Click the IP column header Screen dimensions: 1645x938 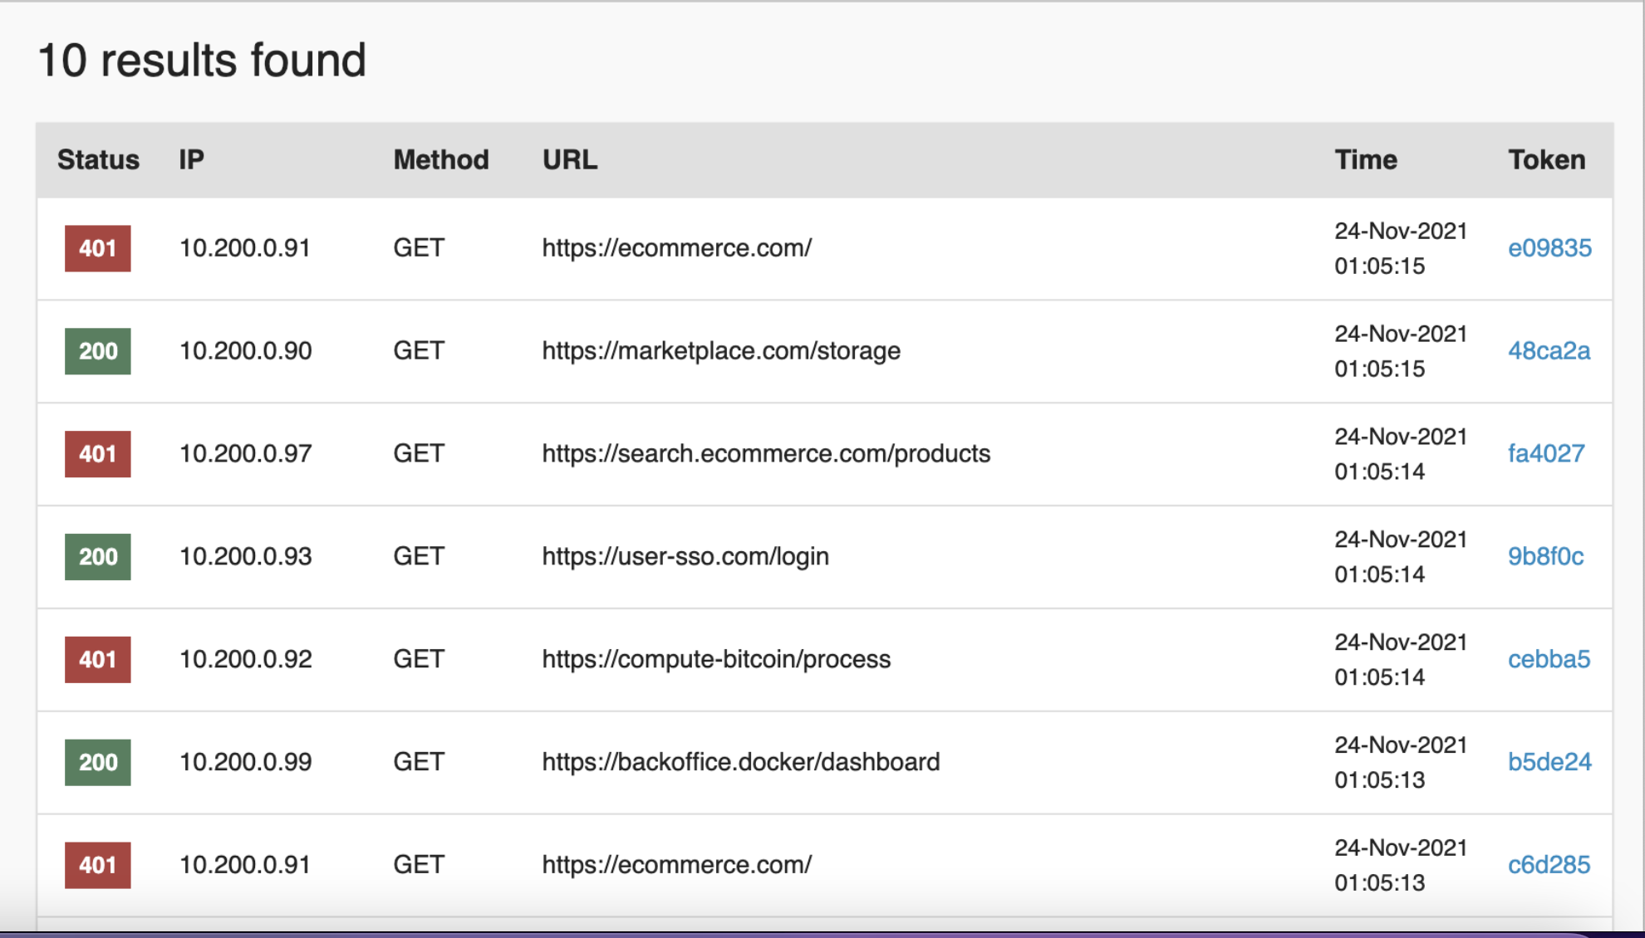pyautogui.click(x=191, y=159)
